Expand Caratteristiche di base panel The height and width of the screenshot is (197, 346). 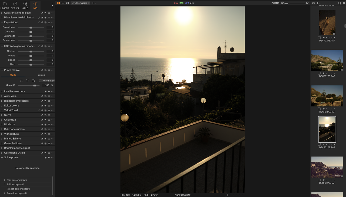coord(2,13)
